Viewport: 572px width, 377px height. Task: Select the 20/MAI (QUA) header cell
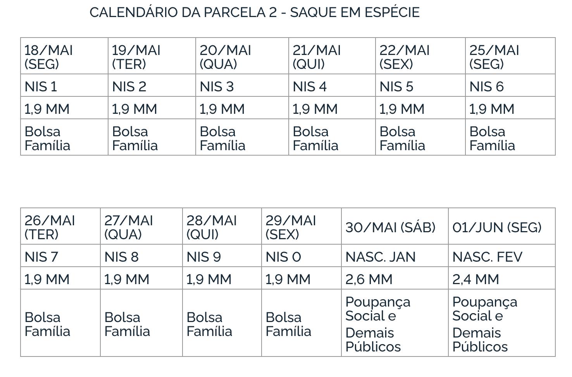pos(242,57)
